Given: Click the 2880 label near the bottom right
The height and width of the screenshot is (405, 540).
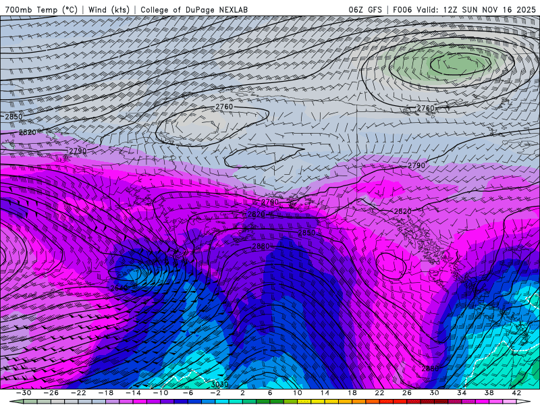Looking at the screenshot, I should [430, 369].
